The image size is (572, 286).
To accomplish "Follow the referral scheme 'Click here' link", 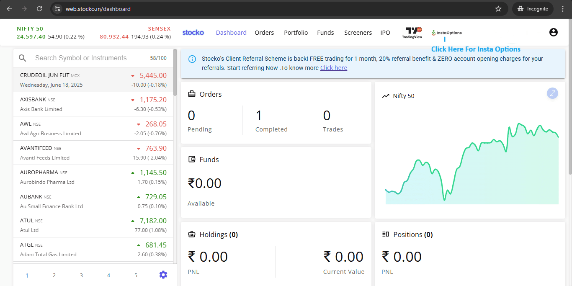I will click(333, 68).
